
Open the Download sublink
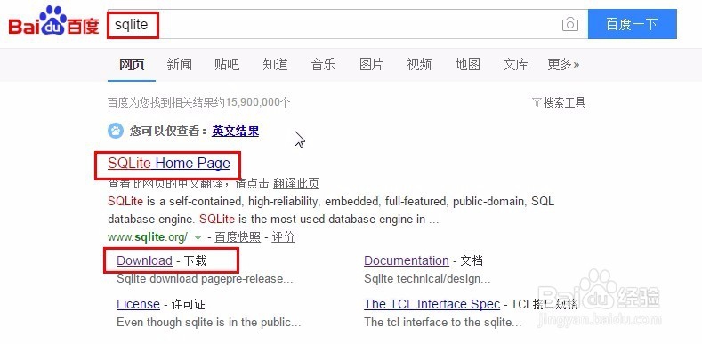(144, 260)
